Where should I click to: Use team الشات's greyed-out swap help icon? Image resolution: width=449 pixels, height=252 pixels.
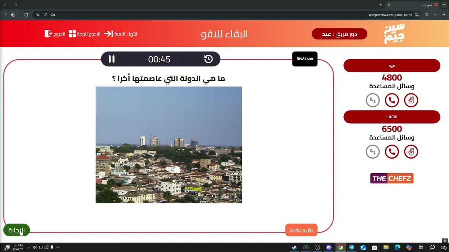point(373,152)
